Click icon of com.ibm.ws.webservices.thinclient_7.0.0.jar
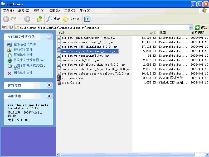The width and height of the screenshot is (209, 157). point(59,73)
